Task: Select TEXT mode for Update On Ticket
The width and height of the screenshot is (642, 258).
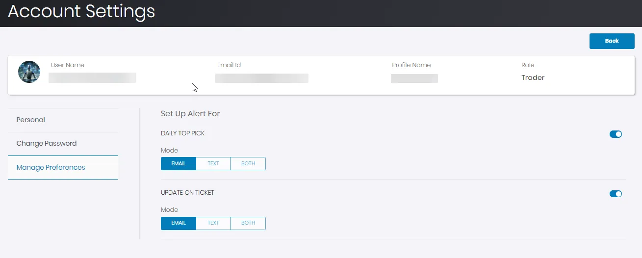Action: 213,223
